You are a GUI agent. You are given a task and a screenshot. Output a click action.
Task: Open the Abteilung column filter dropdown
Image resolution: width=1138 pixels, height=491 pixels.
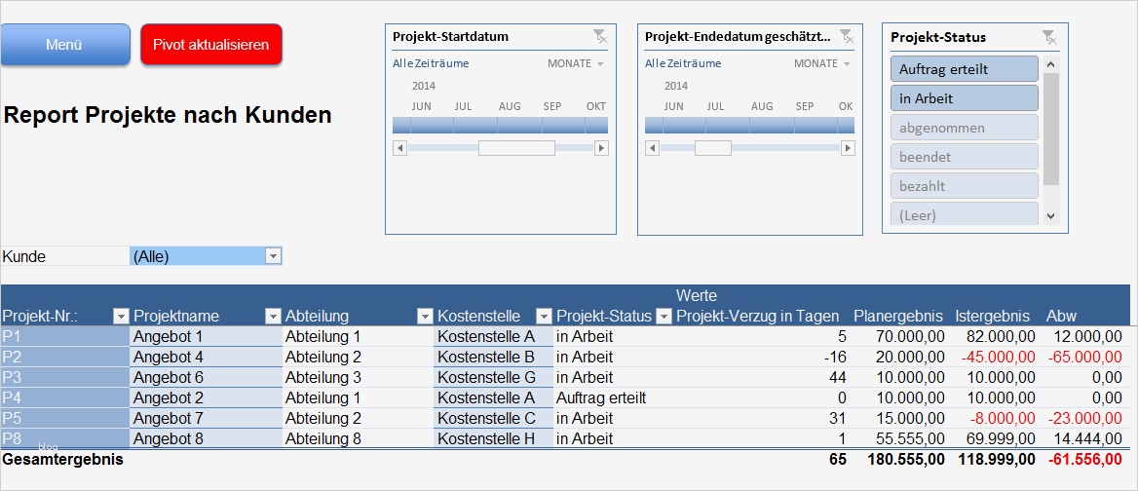(x=425, y=316)
